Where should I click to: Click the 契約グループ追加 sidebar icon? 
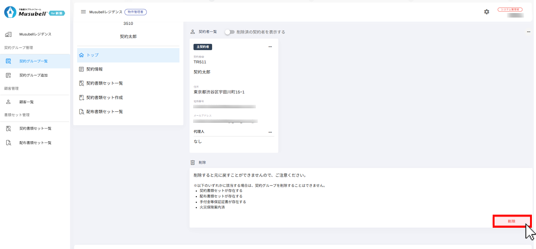point(8,75)
